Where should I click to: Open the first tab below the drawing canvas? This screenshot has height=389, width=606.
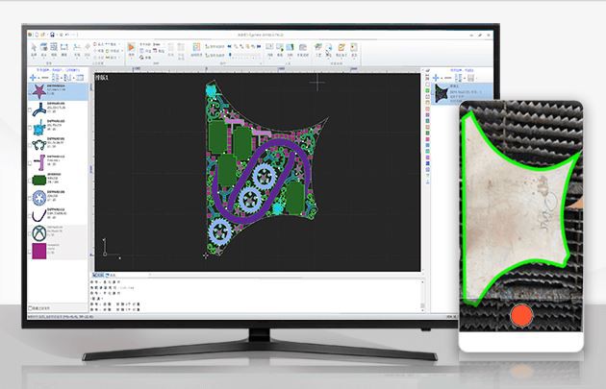pyautogui.click(x=98, y=274)
